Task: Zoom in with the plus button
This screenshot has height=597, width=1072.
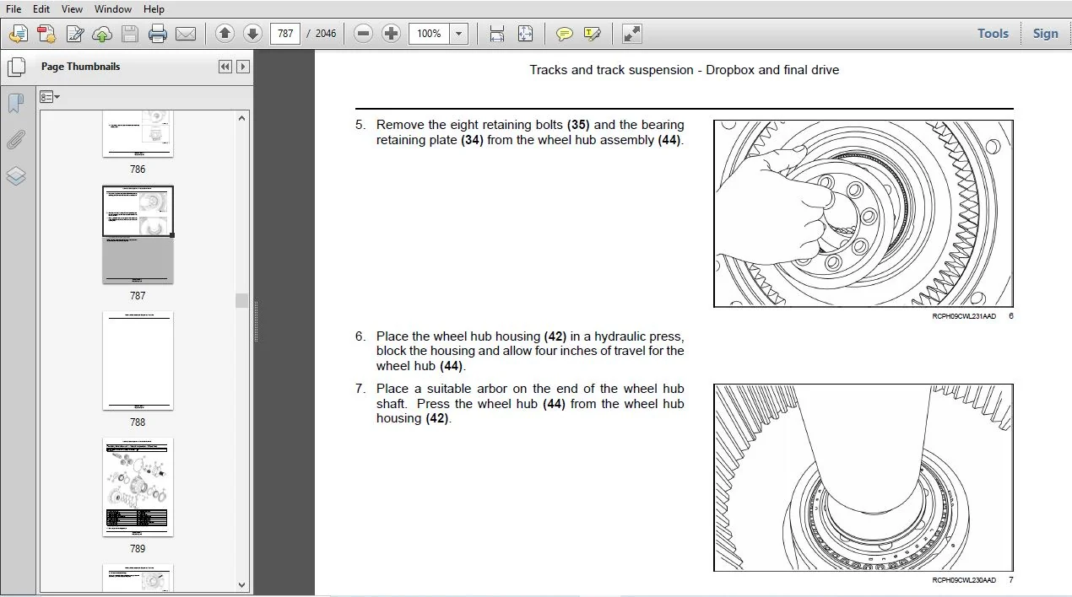Action: pos(391,34)
